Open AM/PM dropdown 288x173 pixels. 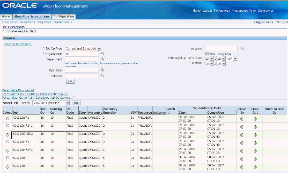click(x=232, y=59)
